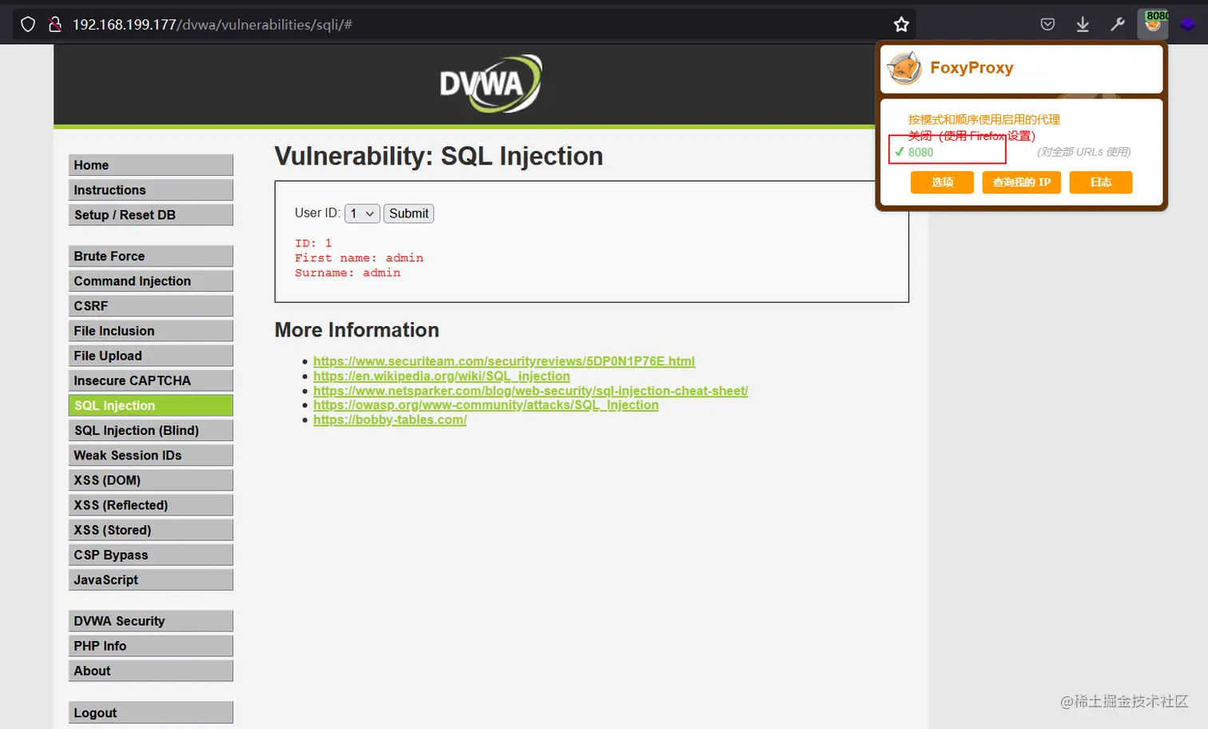This screenshot has height=729, width=1208.
Task: Open the bobby-tables.com link
Action: pyautogui.click(x=390, y=420)
